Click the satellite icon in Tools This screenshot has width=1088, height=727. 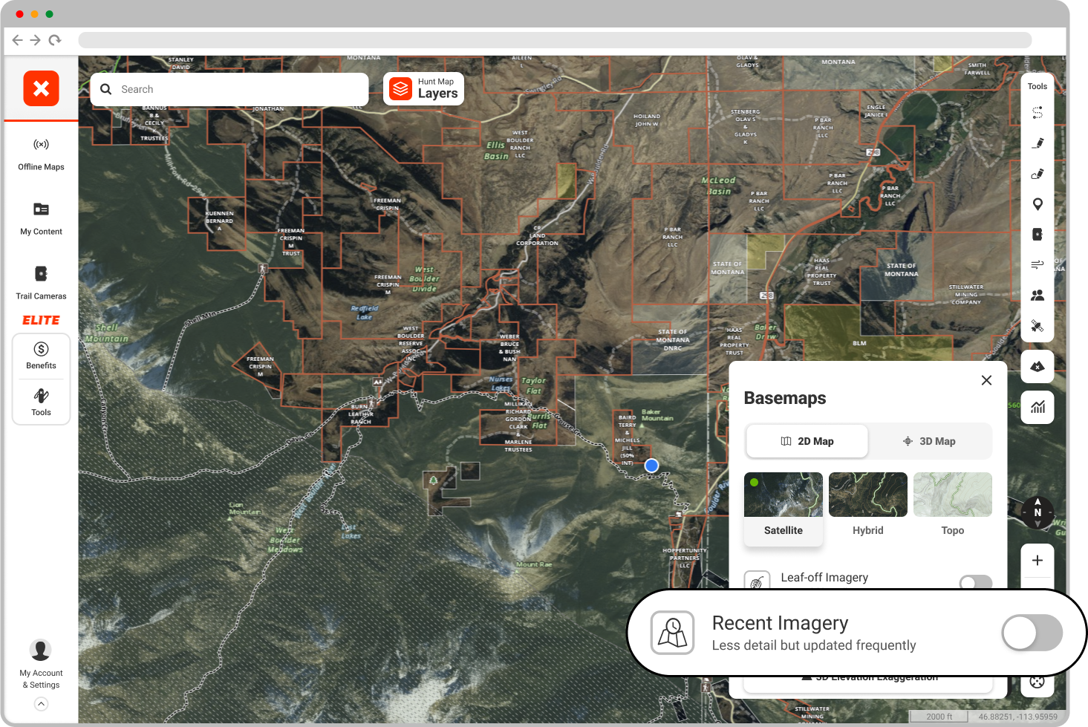click(x=1037, y=326)
